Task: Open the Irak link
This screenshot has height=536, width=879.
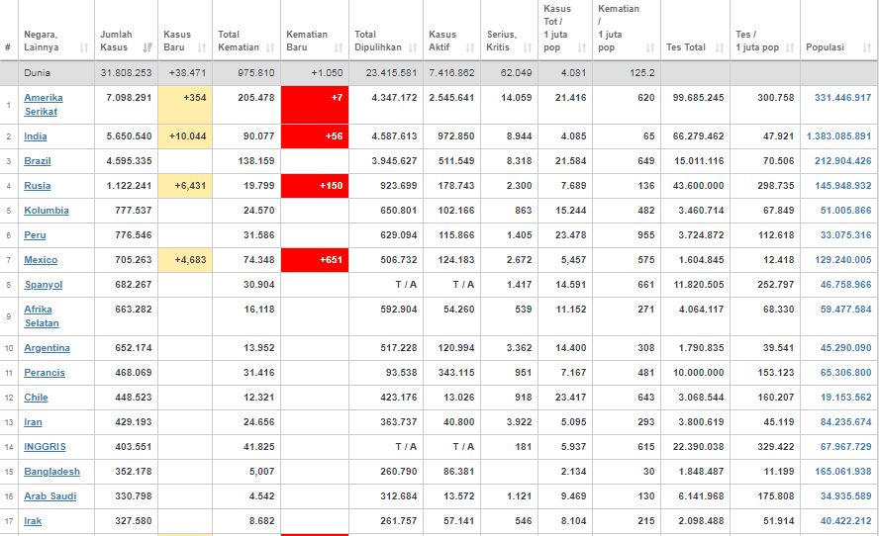Action: 33,520
